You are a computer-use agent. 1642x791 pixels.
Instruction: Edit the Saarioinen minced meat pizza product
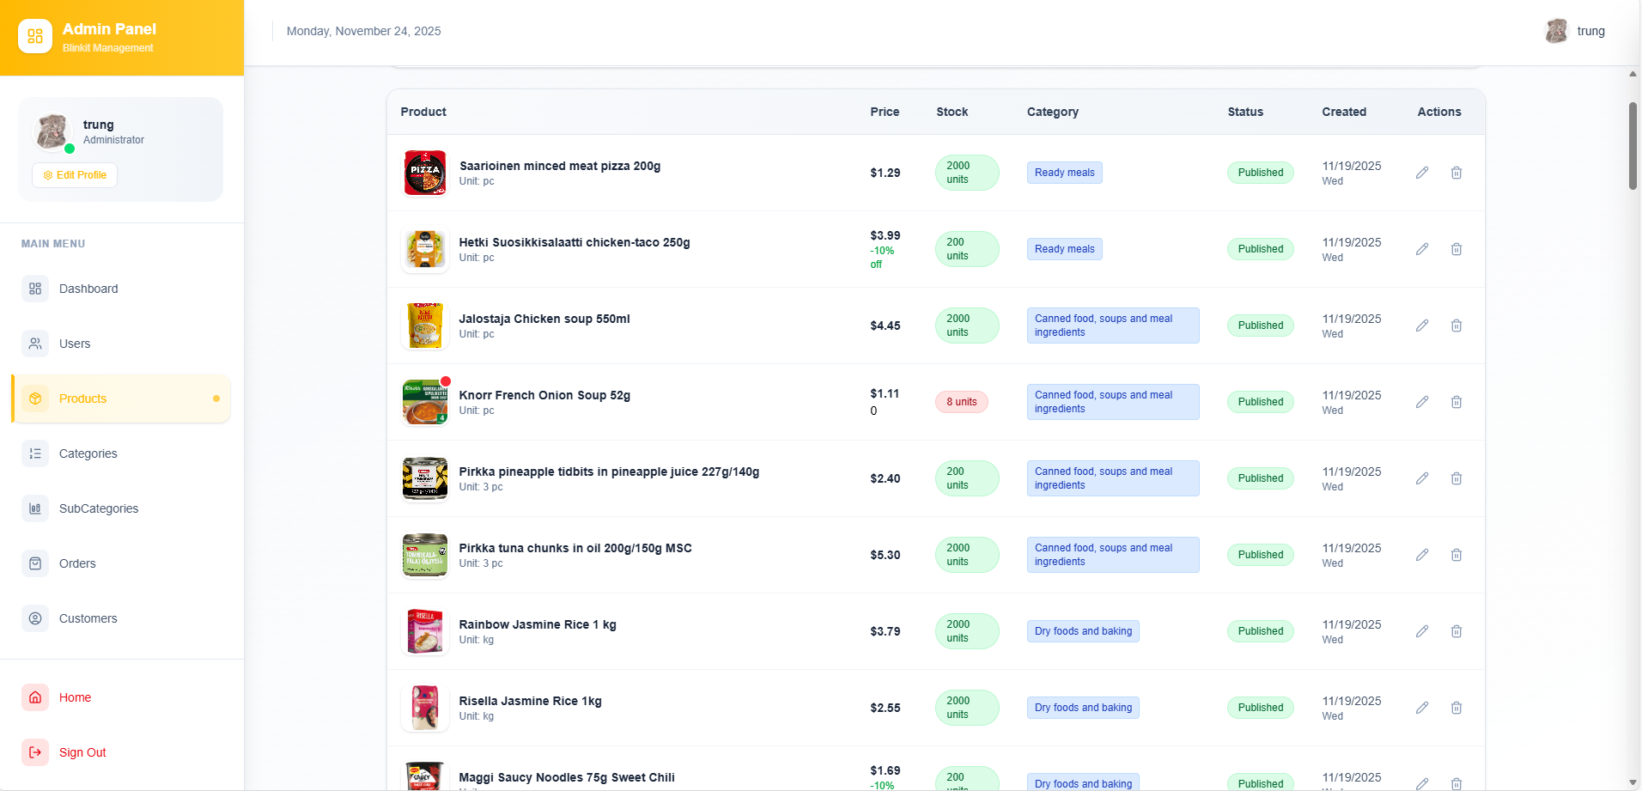click(1422, 173)
